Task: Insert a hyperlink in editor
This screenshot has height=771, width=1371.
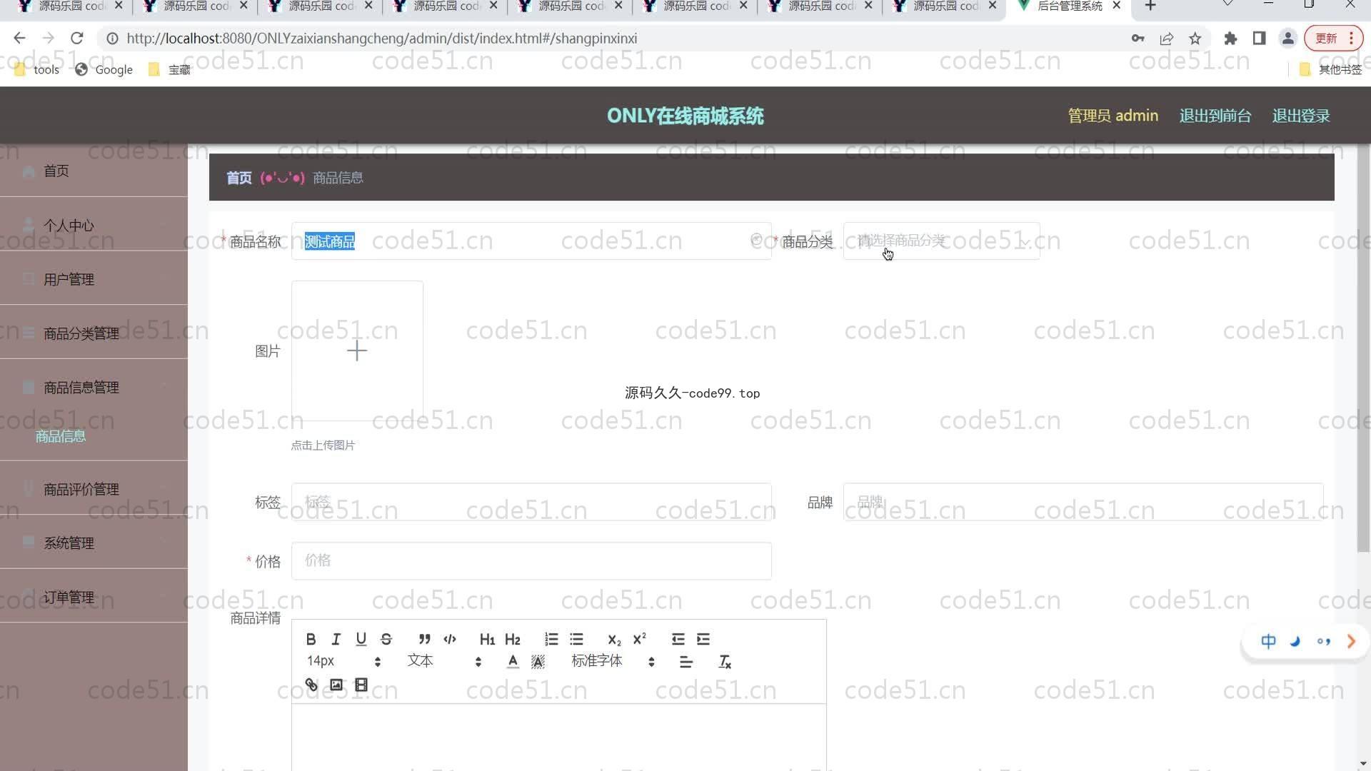Action: coord(311,685)
